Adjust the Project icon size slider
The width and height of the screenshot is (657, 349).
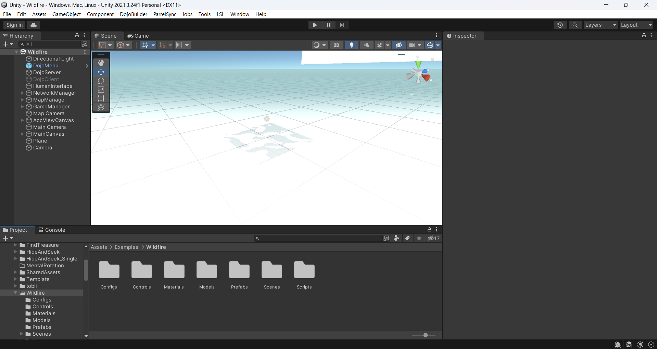pos(425,335)
